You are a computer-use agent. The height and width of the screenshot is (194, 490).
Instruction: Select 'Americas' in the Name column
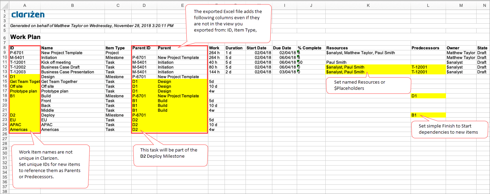pyautogui.click(x=73, y=130)
